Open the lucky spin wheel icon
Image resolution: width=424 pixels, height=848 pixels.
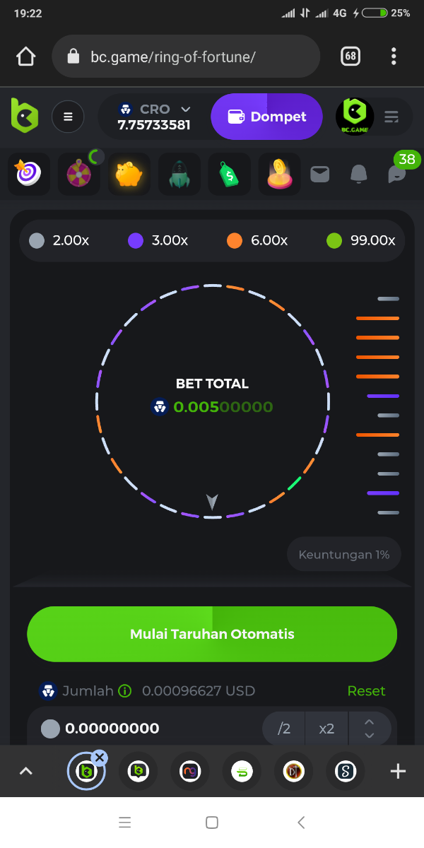(x=78, y=174)
